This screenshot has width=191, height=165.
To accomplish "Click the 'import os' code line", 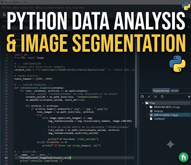I will point(21,55).
